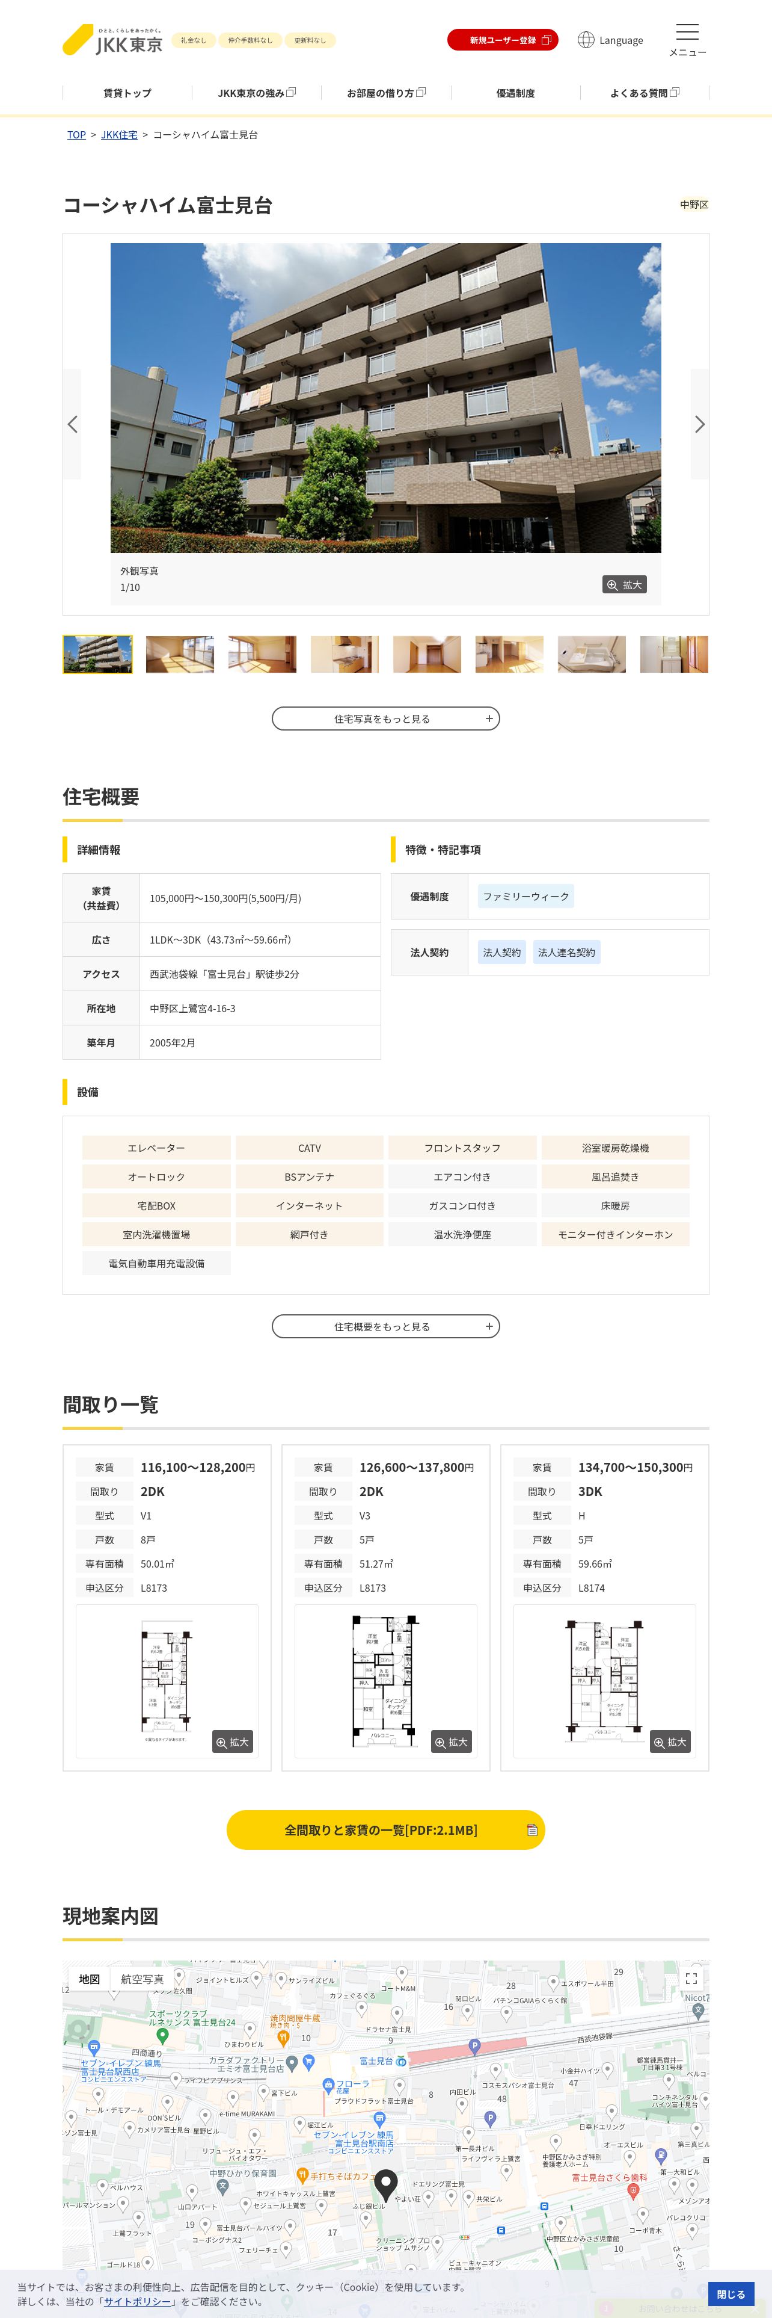Open the サイトポリシー link
This screenshot has width=772, height=2318.
[x=138, y=2301]
